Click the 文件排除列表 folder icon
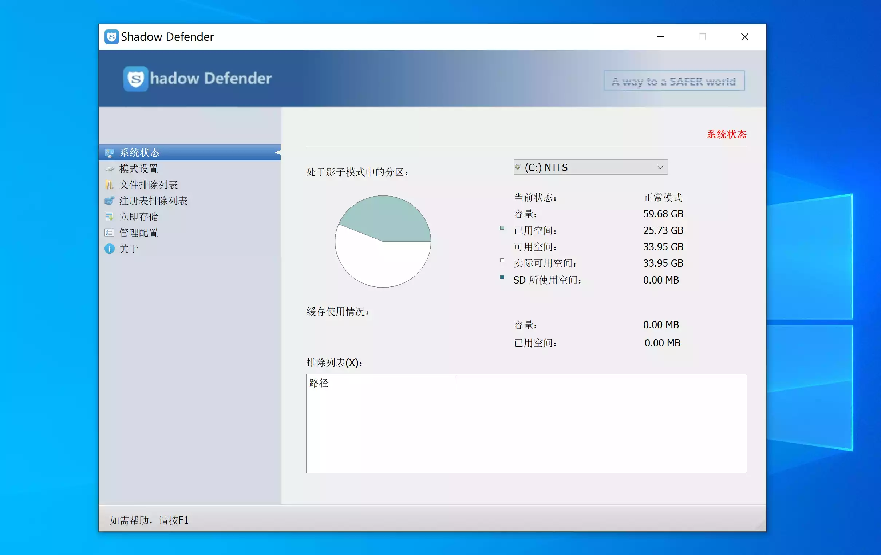This screenshot has height=555, width=881. coord(109,185)
